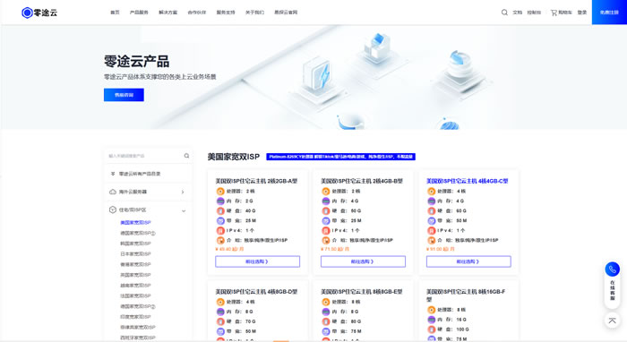This screenshot has width=627, height=342.
Task: Open the 零途云所有产品目录 list
Action: [140, 174]
